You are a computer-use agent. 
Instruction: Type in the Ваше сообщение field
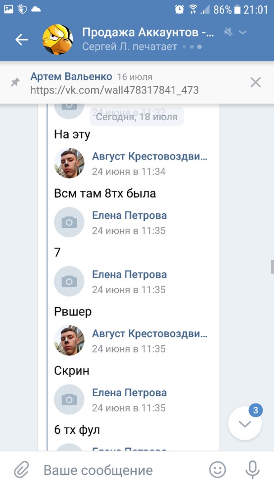117,470
